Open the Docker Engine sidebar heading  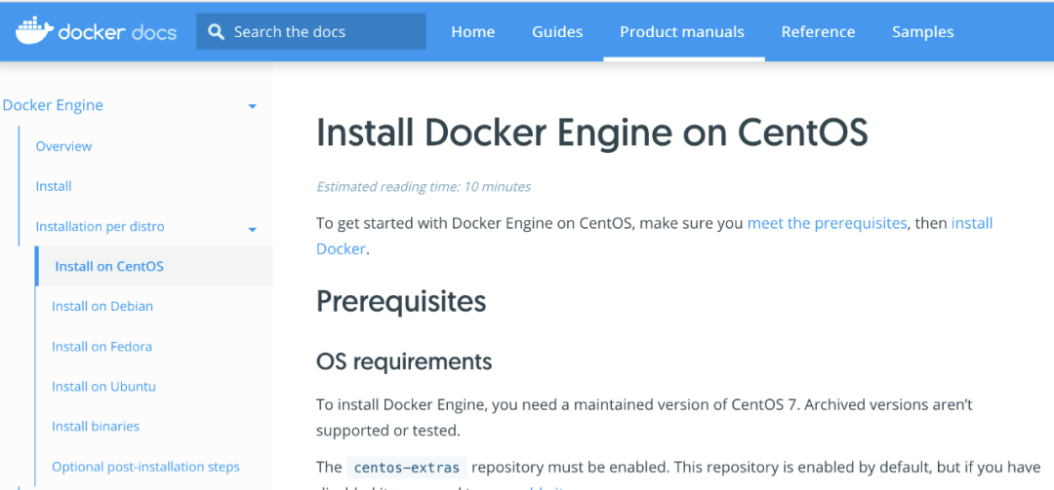53,105
